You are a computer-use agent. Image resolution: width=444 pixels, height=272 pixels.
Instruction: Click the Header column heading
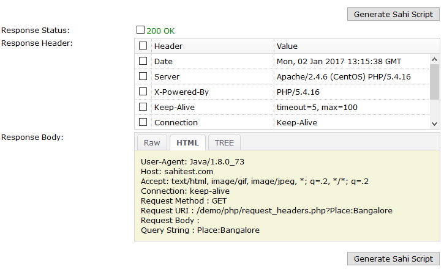coord(168,46)
